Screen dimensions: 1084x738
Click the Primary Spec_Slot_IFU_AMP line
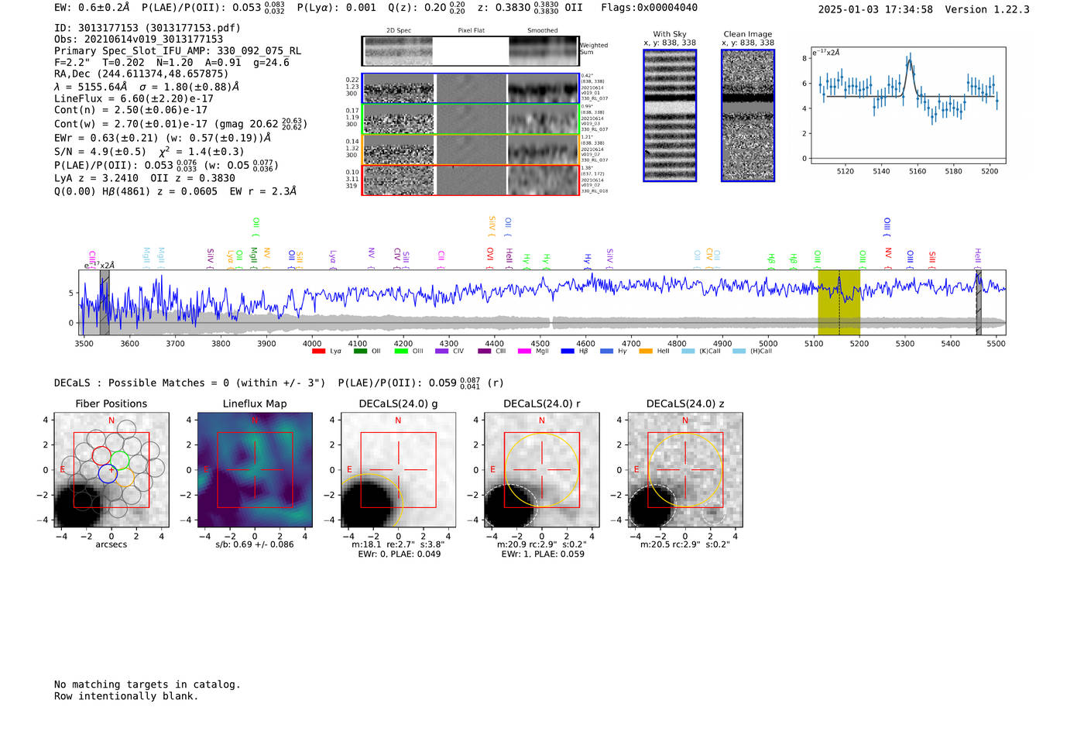click(177, 51)
